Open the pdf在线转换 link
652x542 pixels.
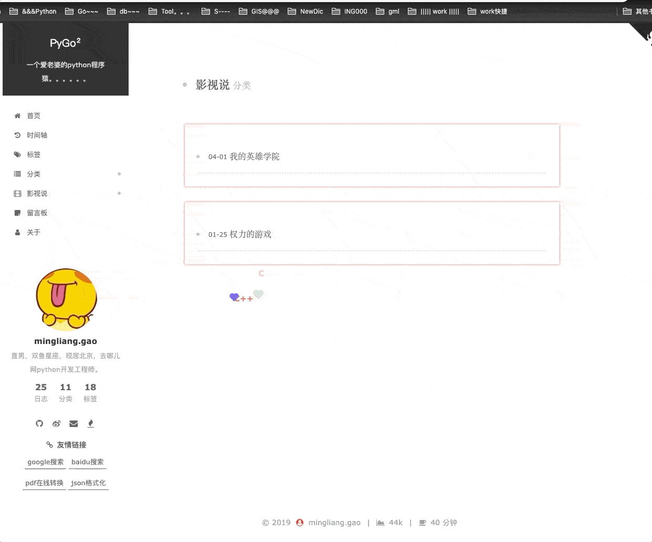[45, 483]
